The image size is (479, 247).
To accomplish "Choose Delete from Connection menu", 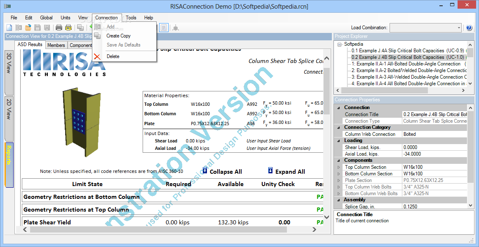I will point(124,56).
